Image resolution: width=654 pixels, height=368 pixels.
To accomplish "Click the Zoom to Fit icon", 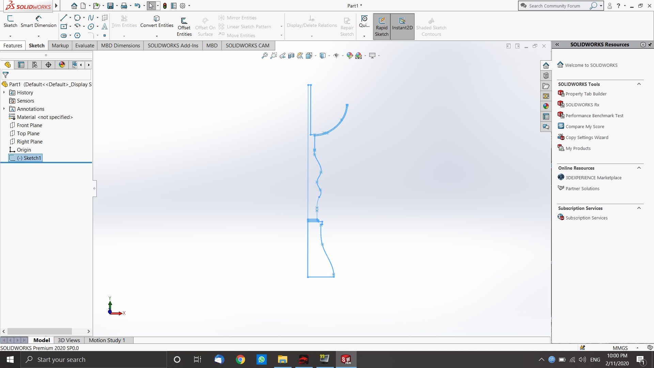I will (265, 56).
